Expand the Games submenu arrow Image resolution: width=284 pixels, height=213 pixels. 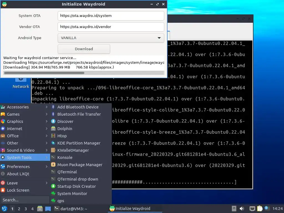47,114
